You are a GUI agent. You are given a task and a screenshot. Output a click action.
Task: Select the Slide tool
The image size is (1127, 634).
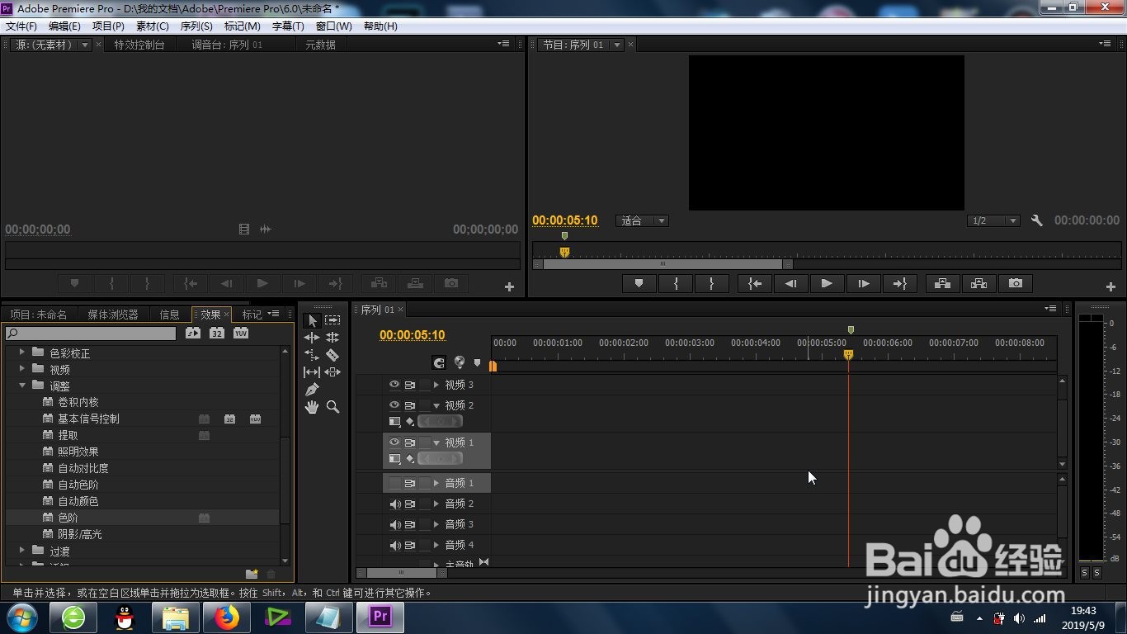point(332,372)
